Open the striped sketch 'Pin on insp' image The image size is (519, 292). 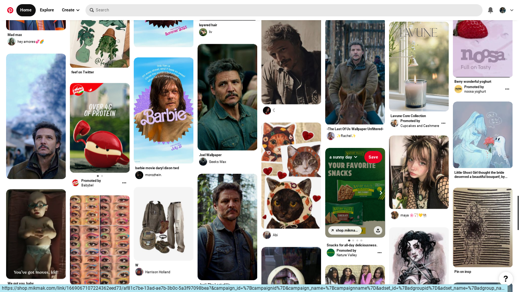pyautogui.click(x=483, y=227)
